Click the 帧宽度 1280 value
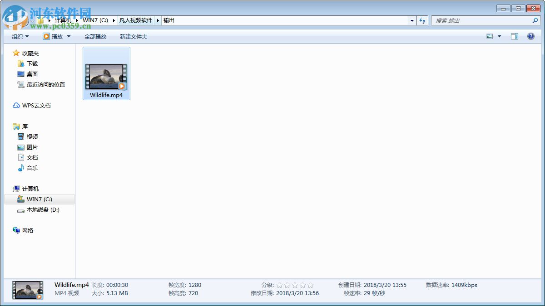545x306 pixels. [x=194, y=285]
